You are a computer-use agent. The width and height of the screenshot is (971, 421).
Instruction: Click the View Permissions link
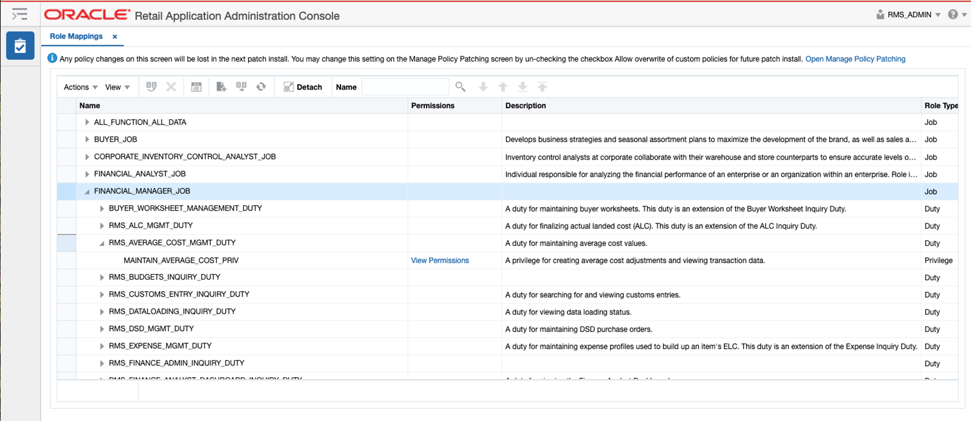pos(439,260)
